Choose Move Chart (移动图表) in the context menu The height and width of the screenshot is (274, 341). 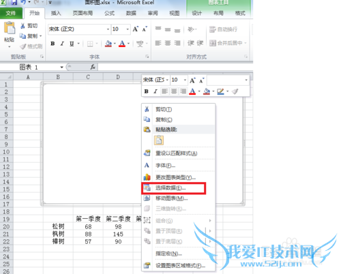pos(179,198)
